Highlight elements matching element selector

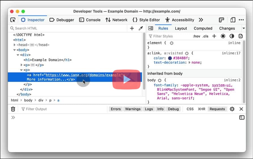point(172,43)
